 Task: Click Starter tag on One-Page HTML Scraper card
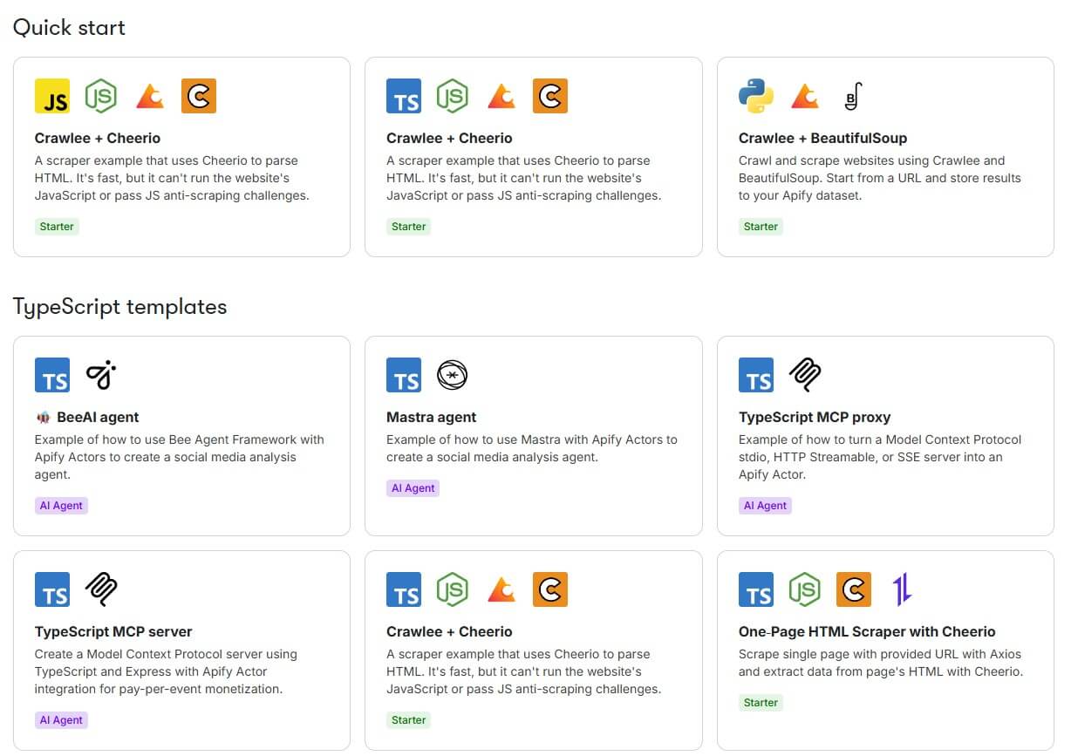[x=761, y=703]
